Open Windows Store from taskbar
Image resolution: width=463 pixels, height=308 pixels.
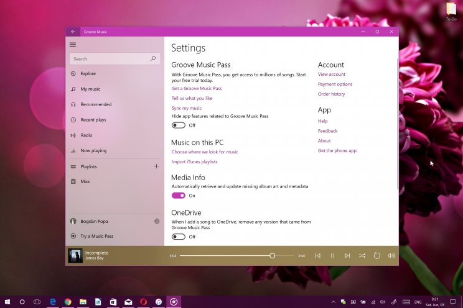pos(113,302)
